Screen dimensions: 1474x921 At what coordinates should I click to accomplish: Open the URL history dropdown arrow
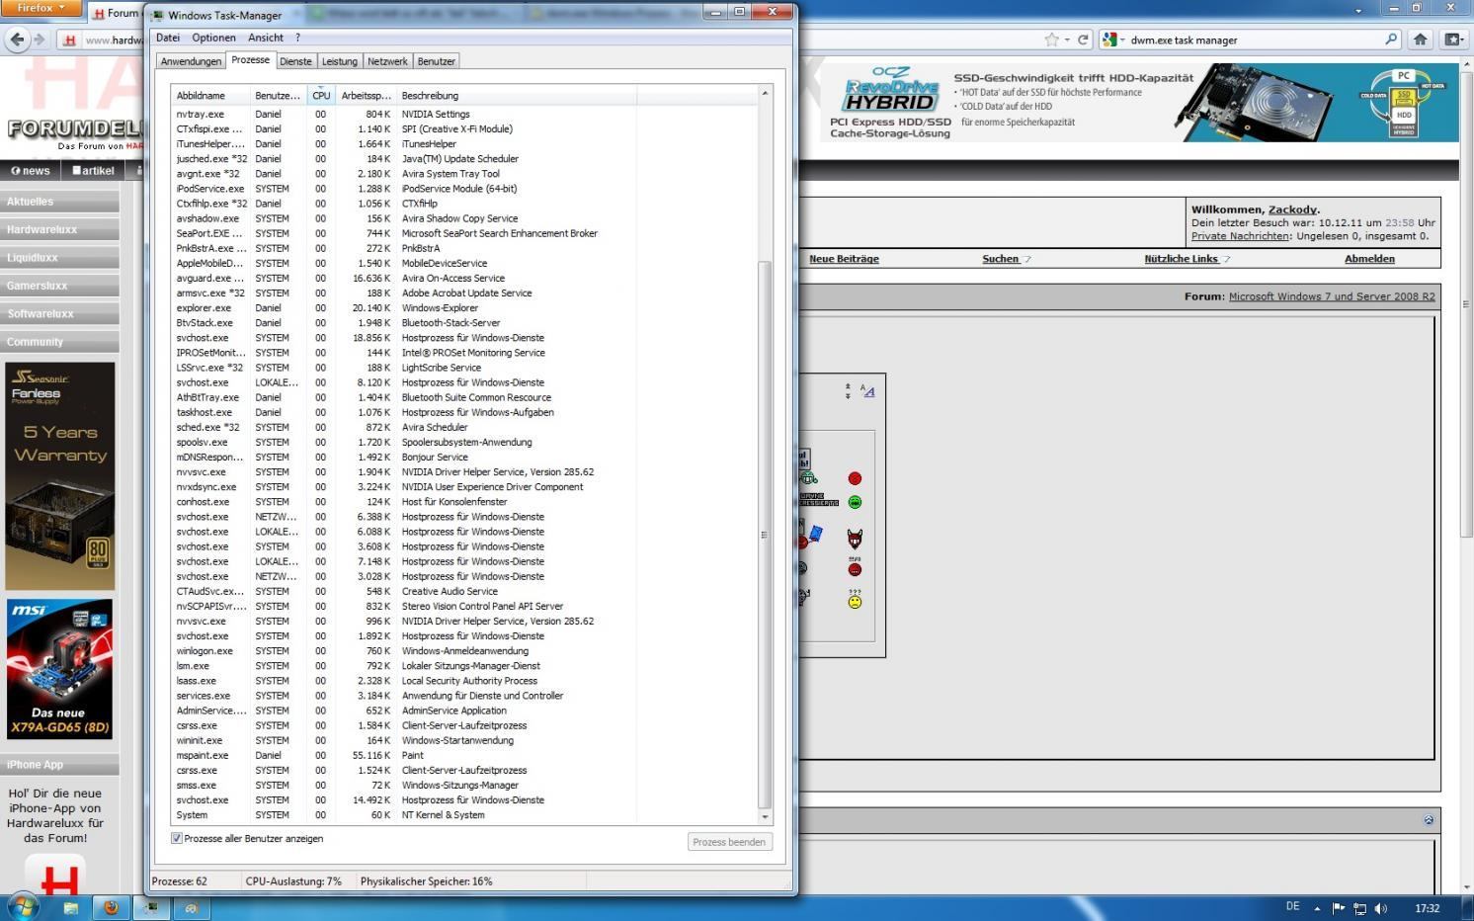pos(1067,40)
